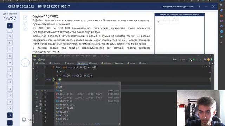Click the pin tab icon in Run panel
Viewport: 225px width, 126px height.
pyautogui.click(x=37, y=111)
